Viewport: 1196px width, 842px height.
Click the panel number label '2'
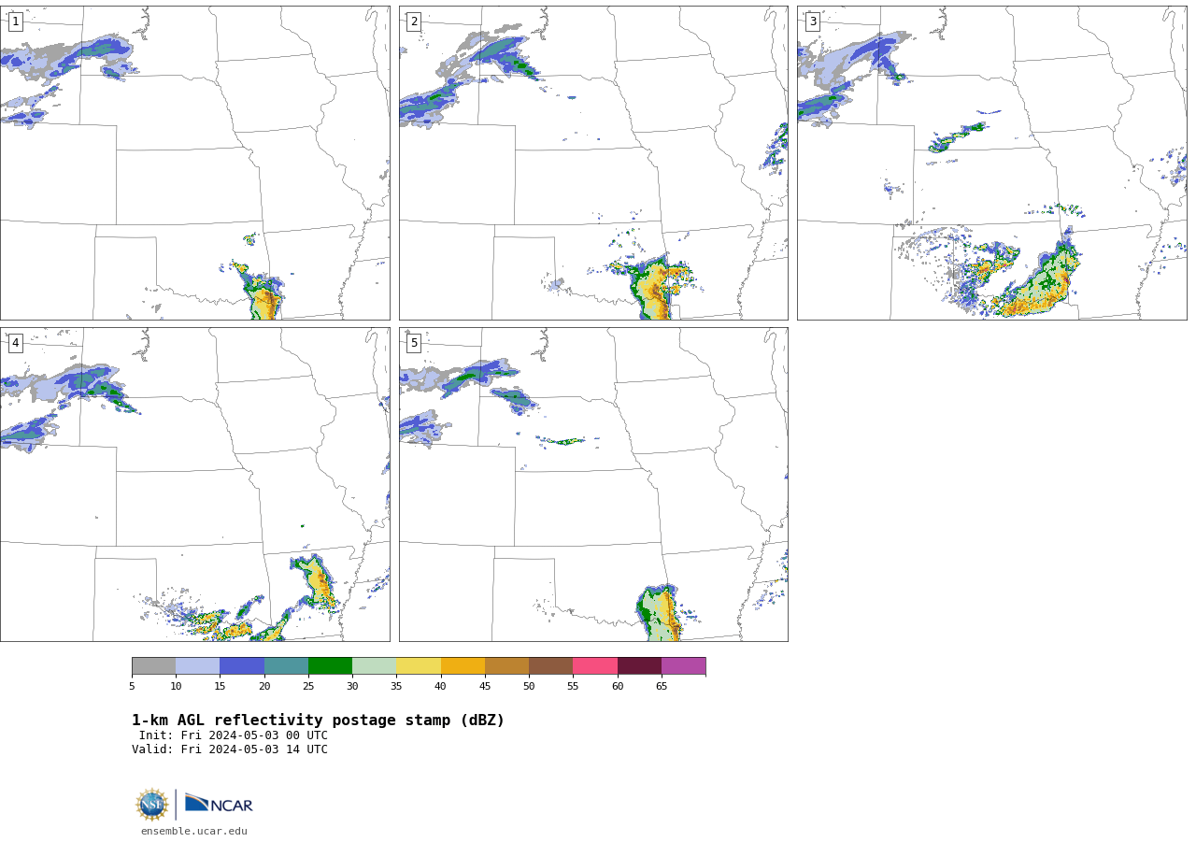[x=414, y=21]
